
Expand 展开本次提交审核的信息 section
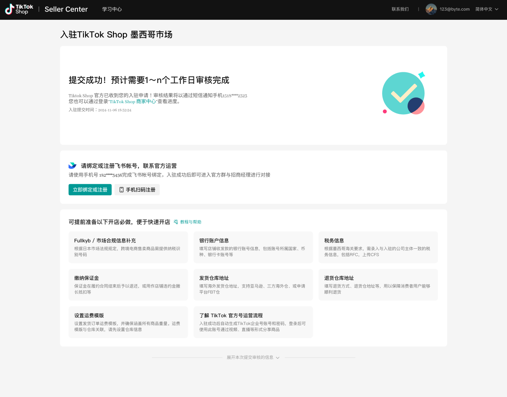click(x=253, y=358)
